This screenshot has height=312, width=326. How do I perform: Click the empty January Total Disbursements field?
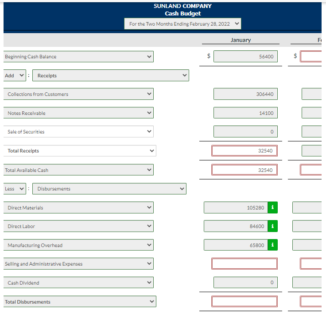[244, 301]
